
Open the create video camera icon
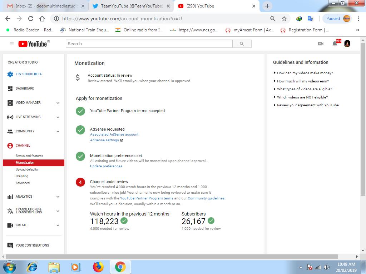(321, 44)
